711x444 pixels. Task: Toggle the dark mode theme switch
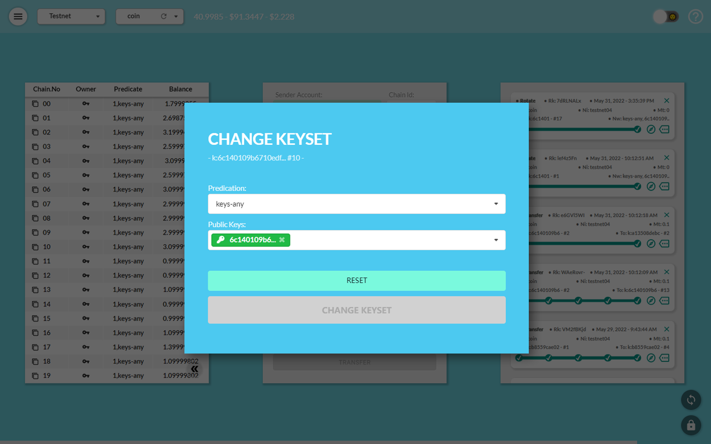665,17
